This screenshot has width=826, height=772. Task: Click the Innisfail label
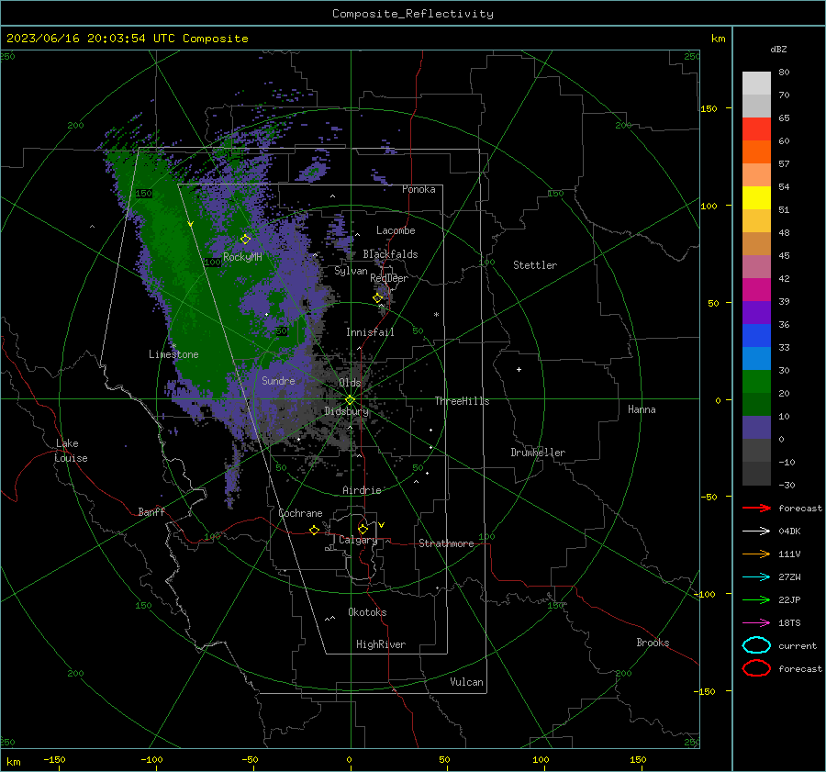(370, 332)
